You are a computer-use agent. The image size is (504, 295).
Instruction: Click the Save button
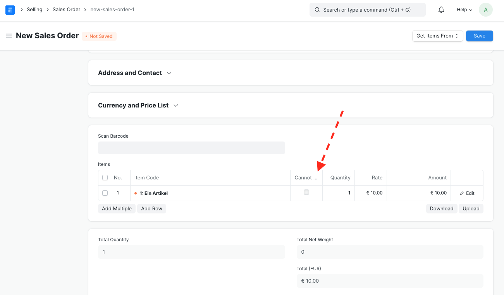pos(479,36)
